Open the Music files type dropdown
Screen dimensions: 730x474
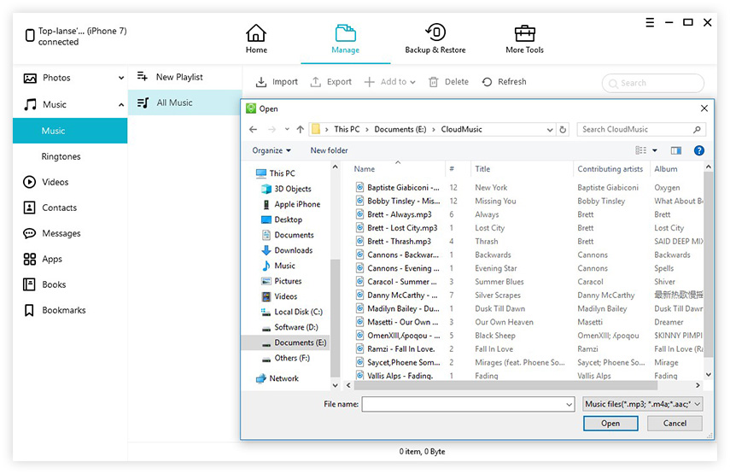642,404
